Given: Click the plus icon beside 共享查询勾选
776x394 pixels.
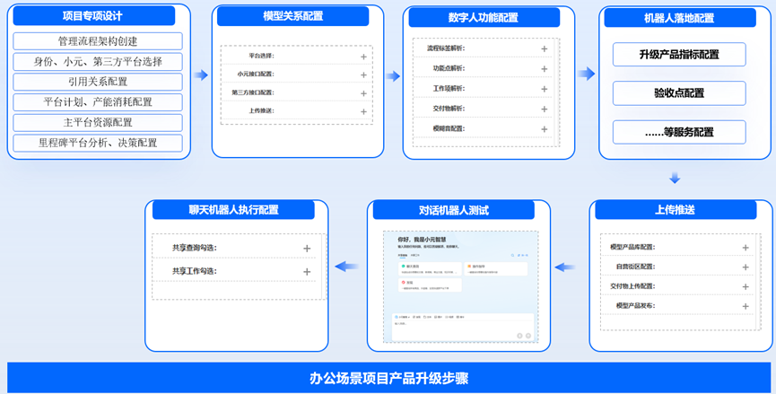Looking at the screenshot, I should click(x=307, y=249).
